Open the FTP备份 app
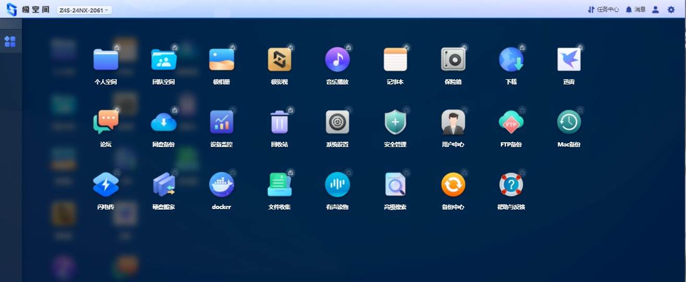The image size is (686, 282). pyautogui.click(x=511, y=122)
